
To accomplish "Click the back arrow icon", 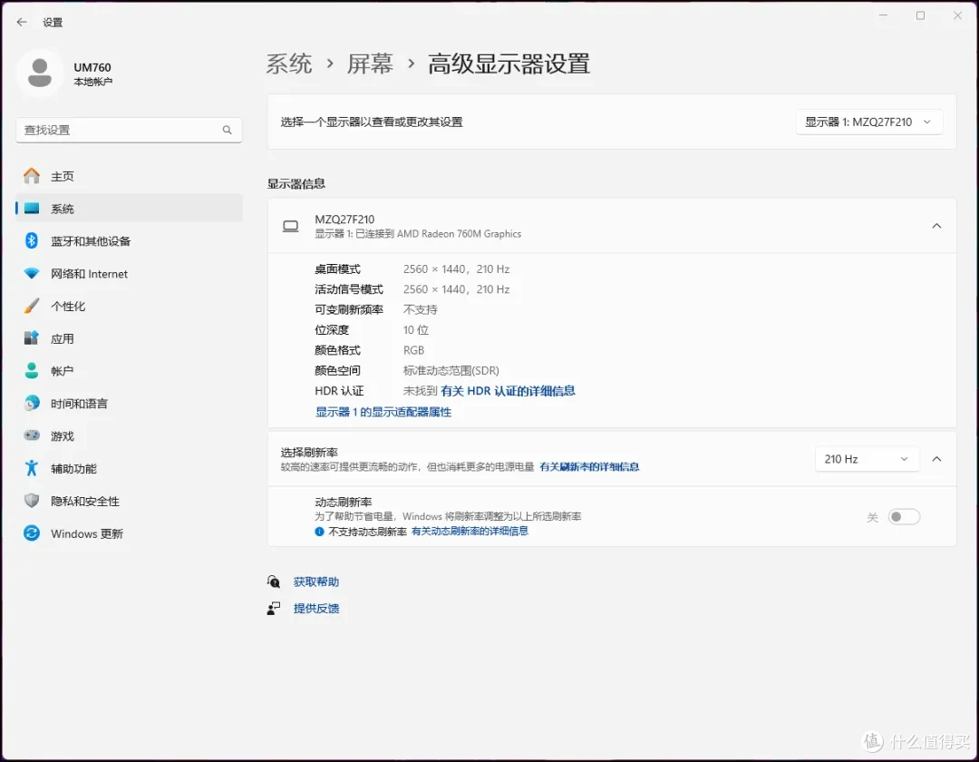I will click(x=22, y=22).
